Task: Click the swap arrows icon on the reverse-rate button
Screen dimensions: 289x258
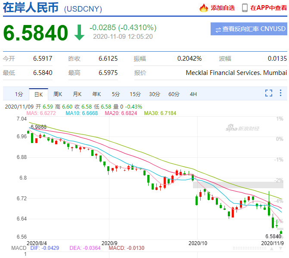Action: click(x=218, y=29)
